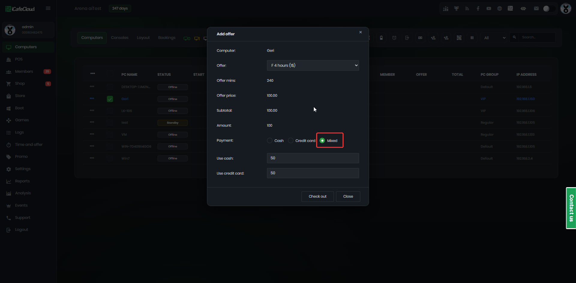The image size is (576, 283).
Task: Choose the Mixed payment radio button
Action: (x=322, y=140)
